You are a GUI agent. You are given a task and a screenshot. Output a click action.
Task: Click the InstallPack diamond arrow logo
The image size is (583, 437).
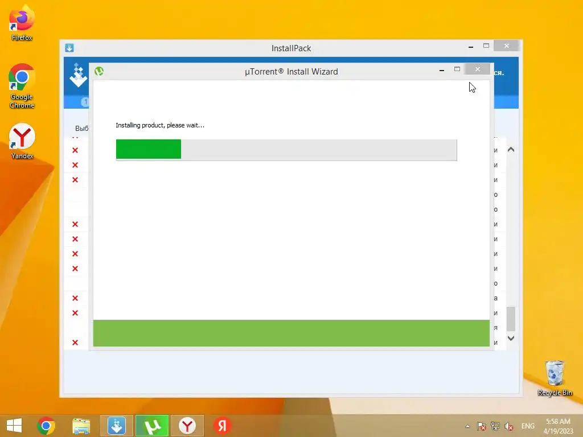78,76
